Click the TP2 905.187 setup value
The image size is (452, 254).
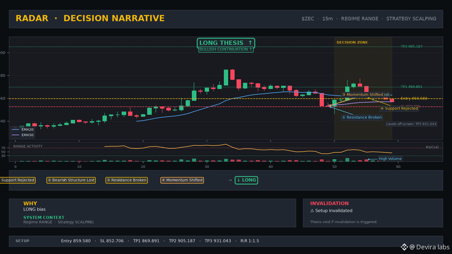click(182, 241)
